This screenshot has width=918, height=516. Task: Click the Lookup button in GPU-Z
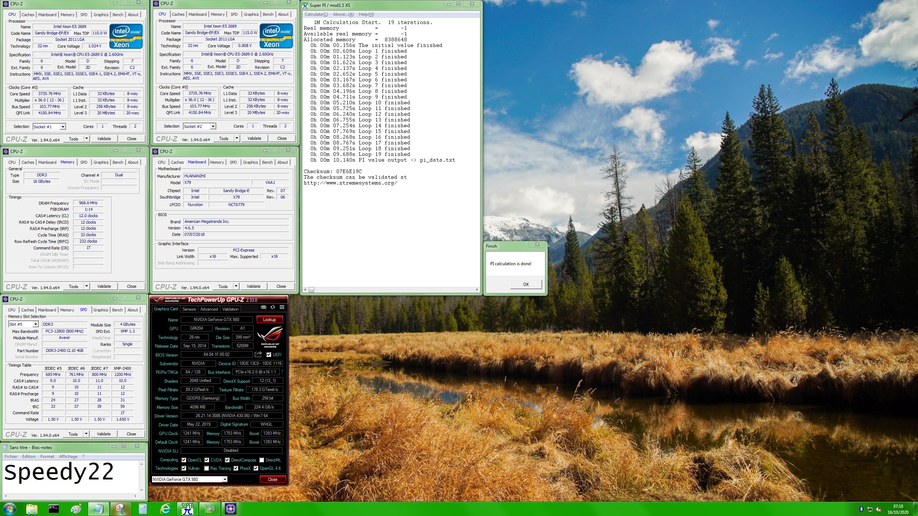pyautogui.click(x=269, y=320)
